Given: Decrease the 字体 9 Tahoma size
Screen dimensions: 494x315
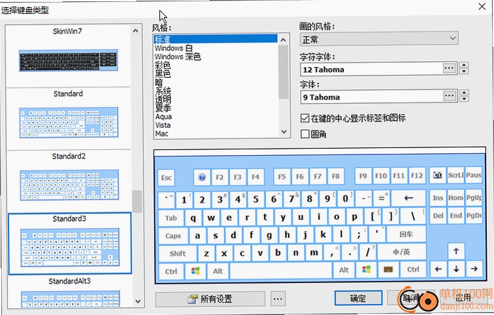Looking at the screenshot, I should click(464, 99).
